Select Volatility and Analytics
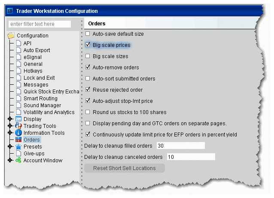Viewport: 274px width, 198px height. (49, 112)
